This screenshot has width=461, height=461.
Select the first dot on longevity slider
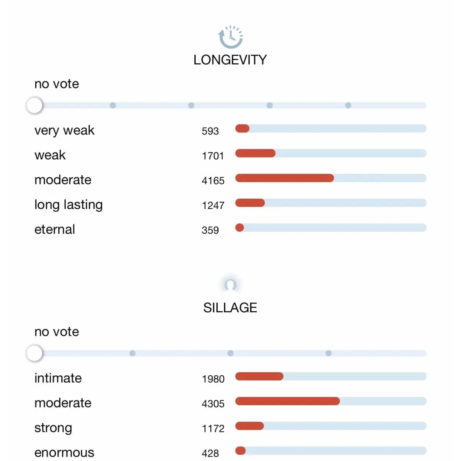pos(113,105)
